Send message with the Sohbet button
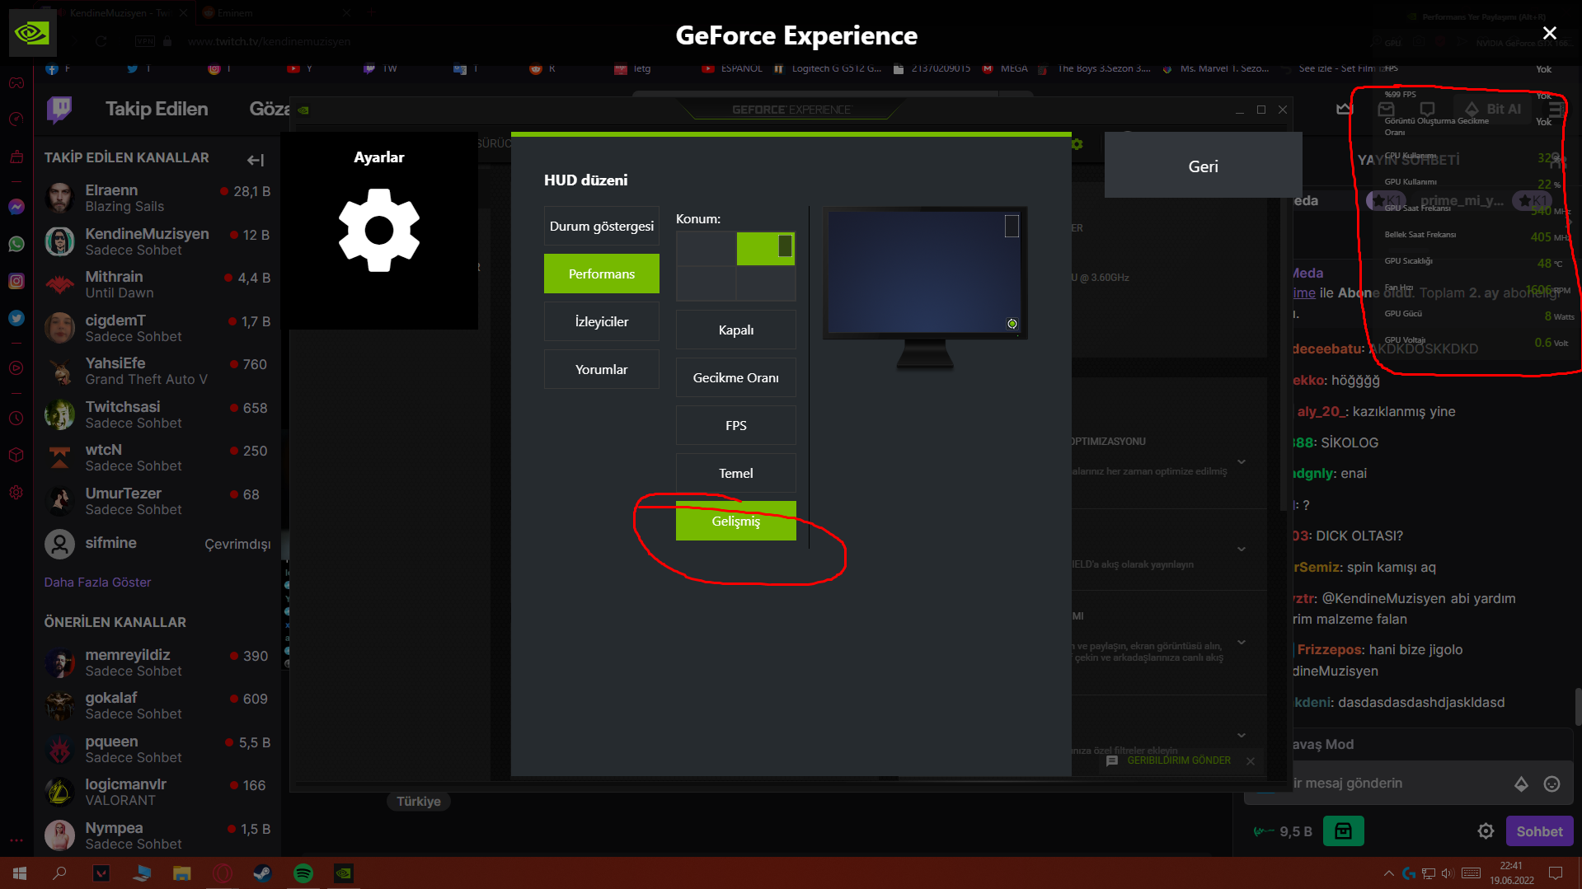Image resolution: width=1582 pixels, height=889 pixels. (1539, 831)
